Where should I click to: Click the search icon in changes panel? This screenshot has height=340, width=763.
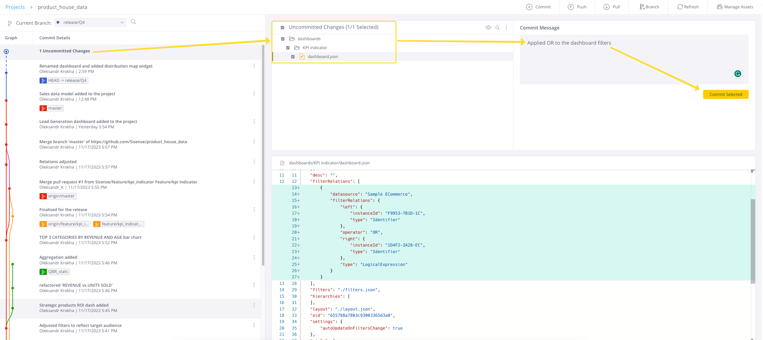pyautogui.click(x=497, y=28)
